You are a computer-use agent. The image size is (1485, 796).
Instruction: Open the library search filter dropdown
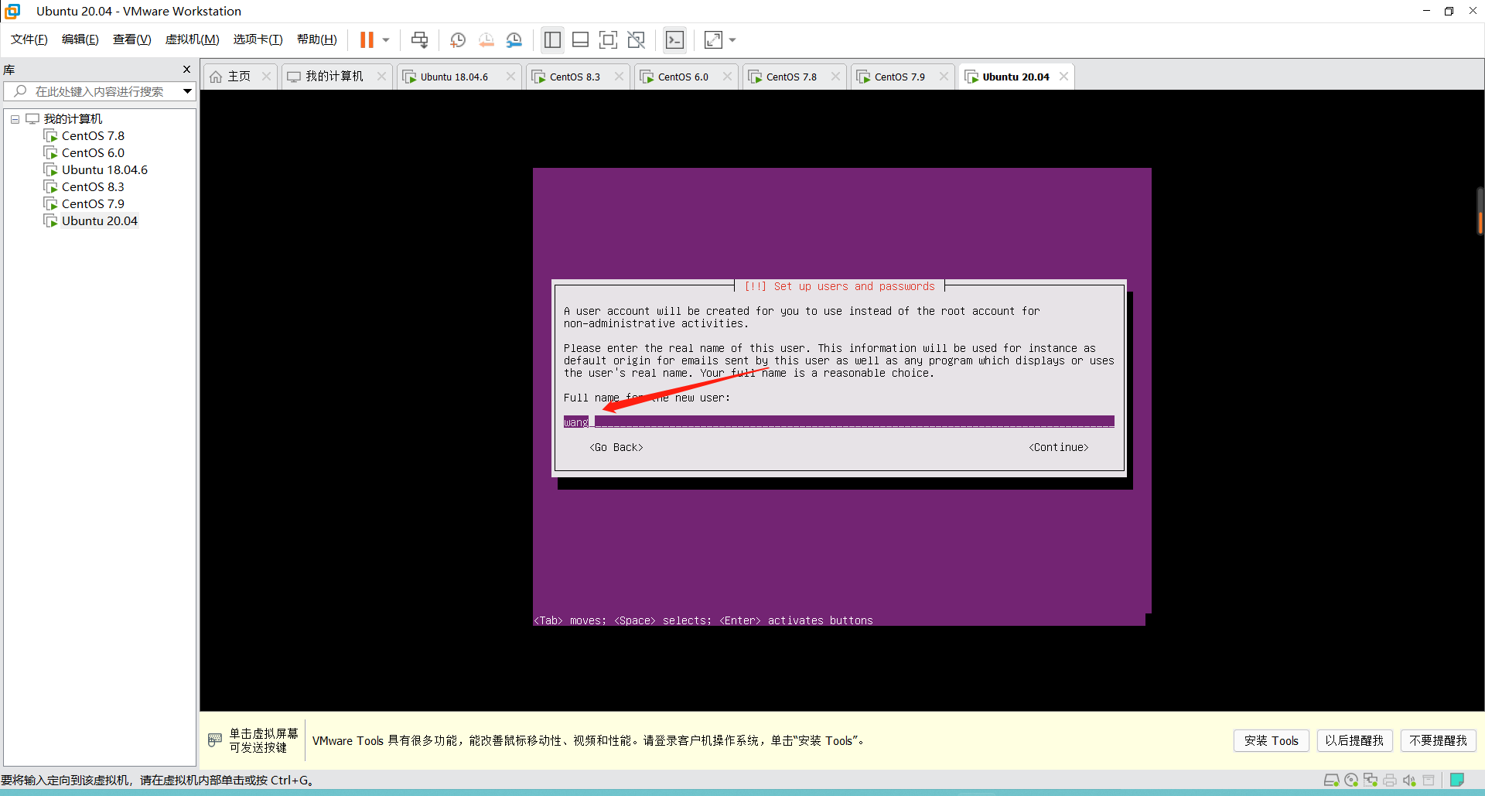(x=187, y=91)
